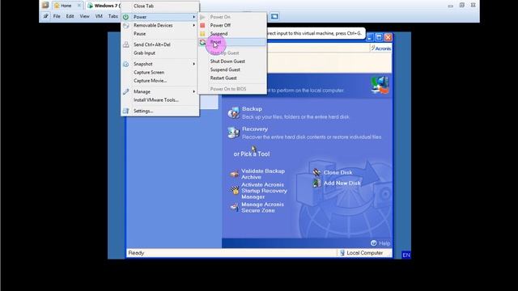Click Pause in the VM menu

click(x=139, y=34)
